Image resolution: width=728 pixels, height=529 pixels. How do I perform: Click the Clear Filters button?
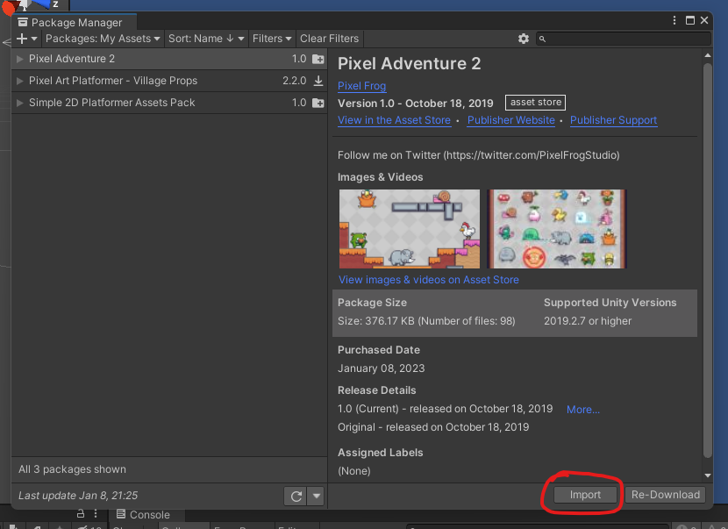(x=329, y=39)
